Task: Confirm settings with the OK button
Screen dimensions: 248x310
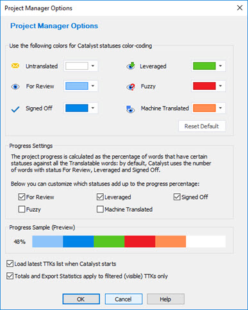Action: point(81,299)
